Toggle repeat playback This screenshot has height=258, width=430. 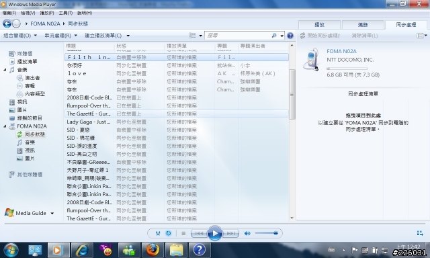click(x=169, y=233)
